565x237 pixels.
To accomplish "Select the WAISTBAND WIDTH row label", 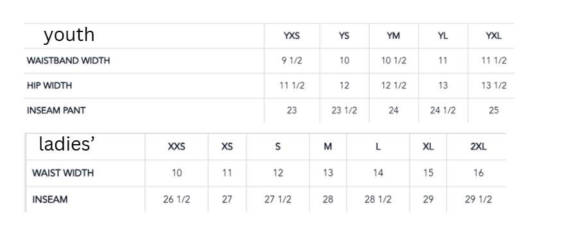I will (68, 60).
